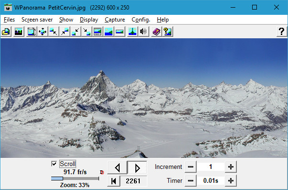
Task: Open the Config. menu
Action: click(x=141, y=20)
